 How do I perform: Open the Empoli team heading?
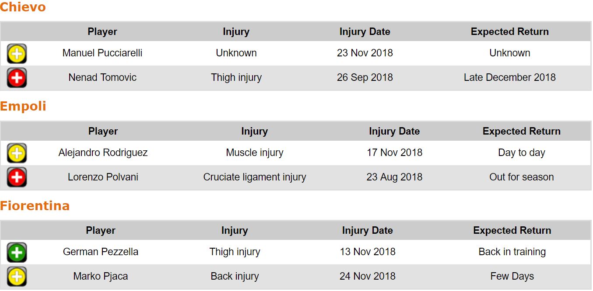[23, 106]
